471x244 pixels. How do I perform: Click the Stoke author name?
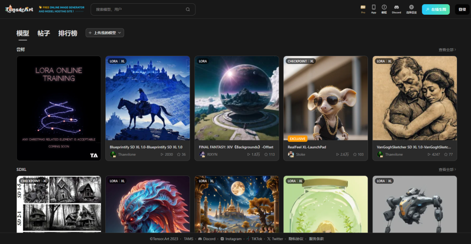pos(300,154)
